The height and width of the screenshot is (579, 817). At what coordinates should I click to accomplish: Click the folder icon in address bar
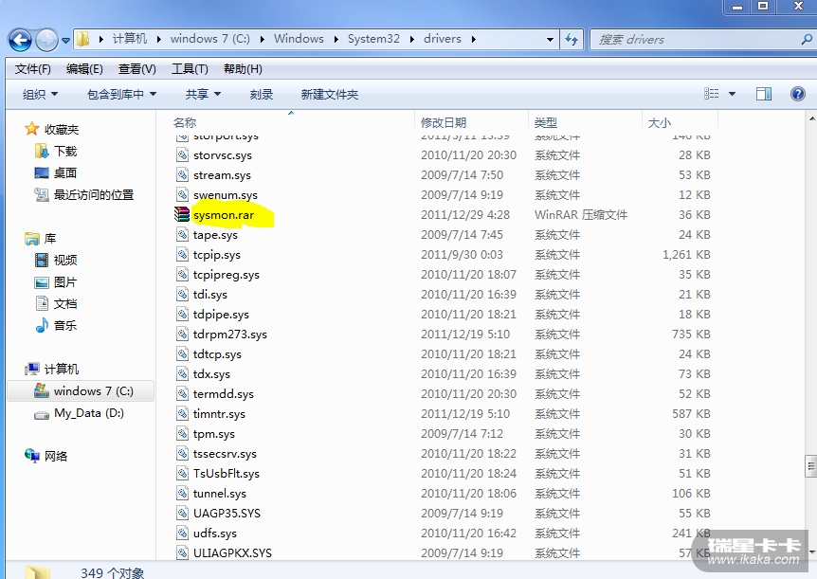[x=82, y=39]
